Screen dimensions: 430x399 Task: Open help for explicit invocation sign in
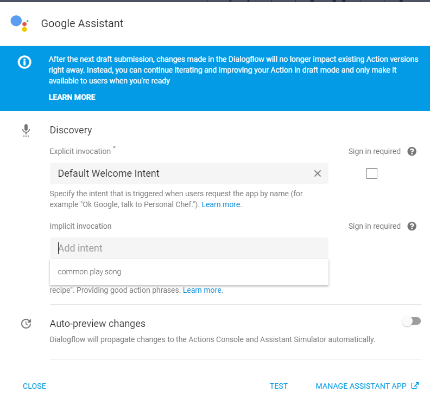coord(412,152)
